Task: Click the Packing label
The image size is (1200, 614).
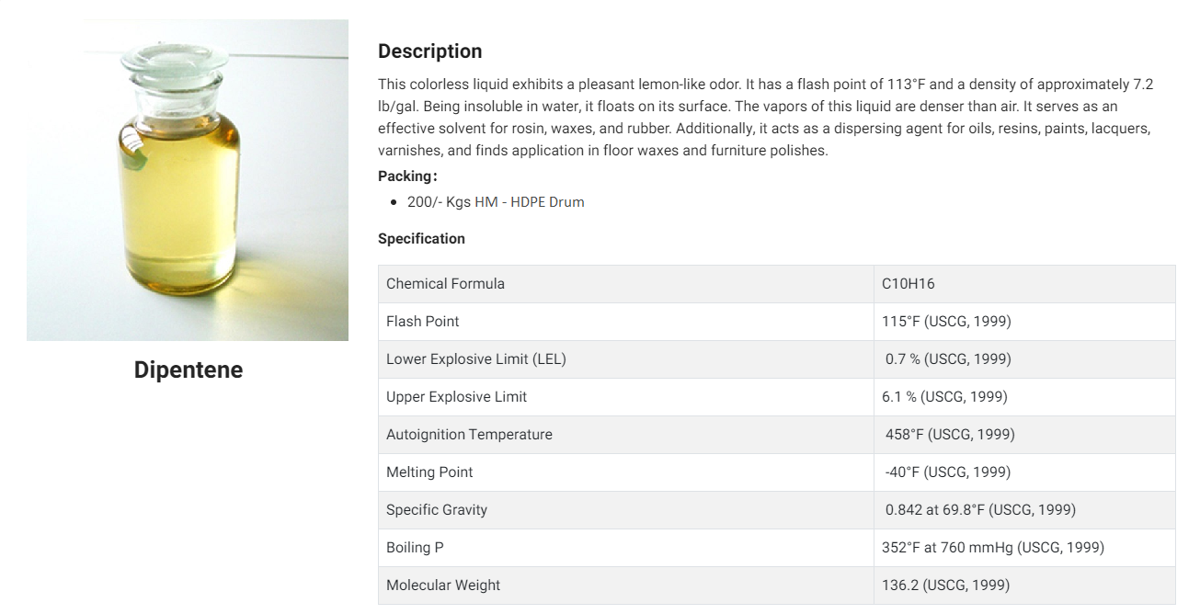Action: tap(407, 176)
